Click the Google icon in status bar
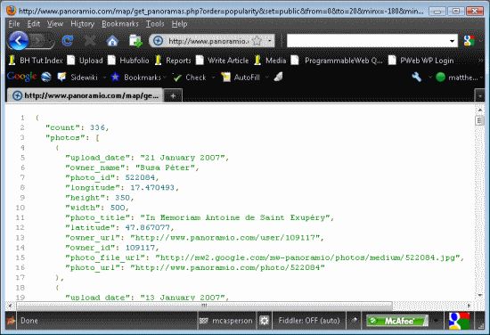Screen dimensions: 490x335 click(459, 321)
